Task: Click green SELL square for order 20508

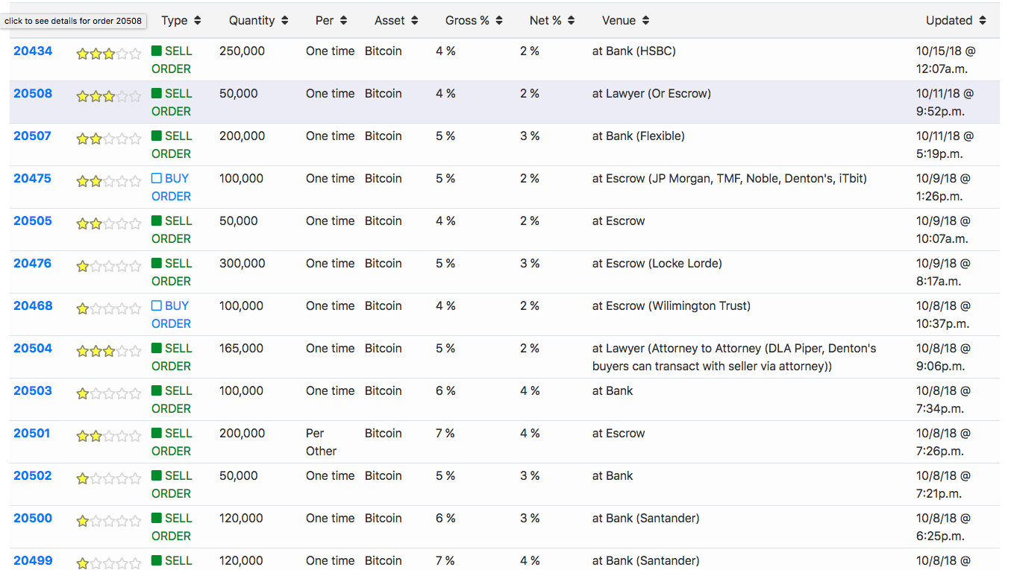Action: click(157, 94)
